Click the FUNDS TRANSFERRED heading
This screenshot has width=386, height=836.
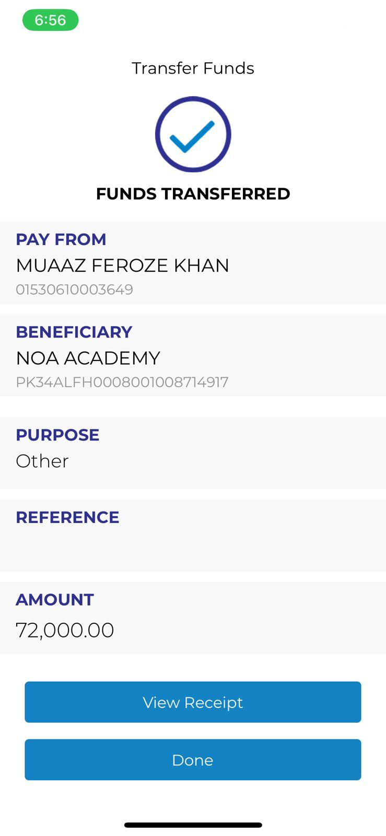pos(193,194)
